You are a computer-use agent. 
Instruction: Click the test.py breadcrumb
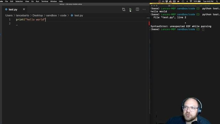tap(79, 15)
